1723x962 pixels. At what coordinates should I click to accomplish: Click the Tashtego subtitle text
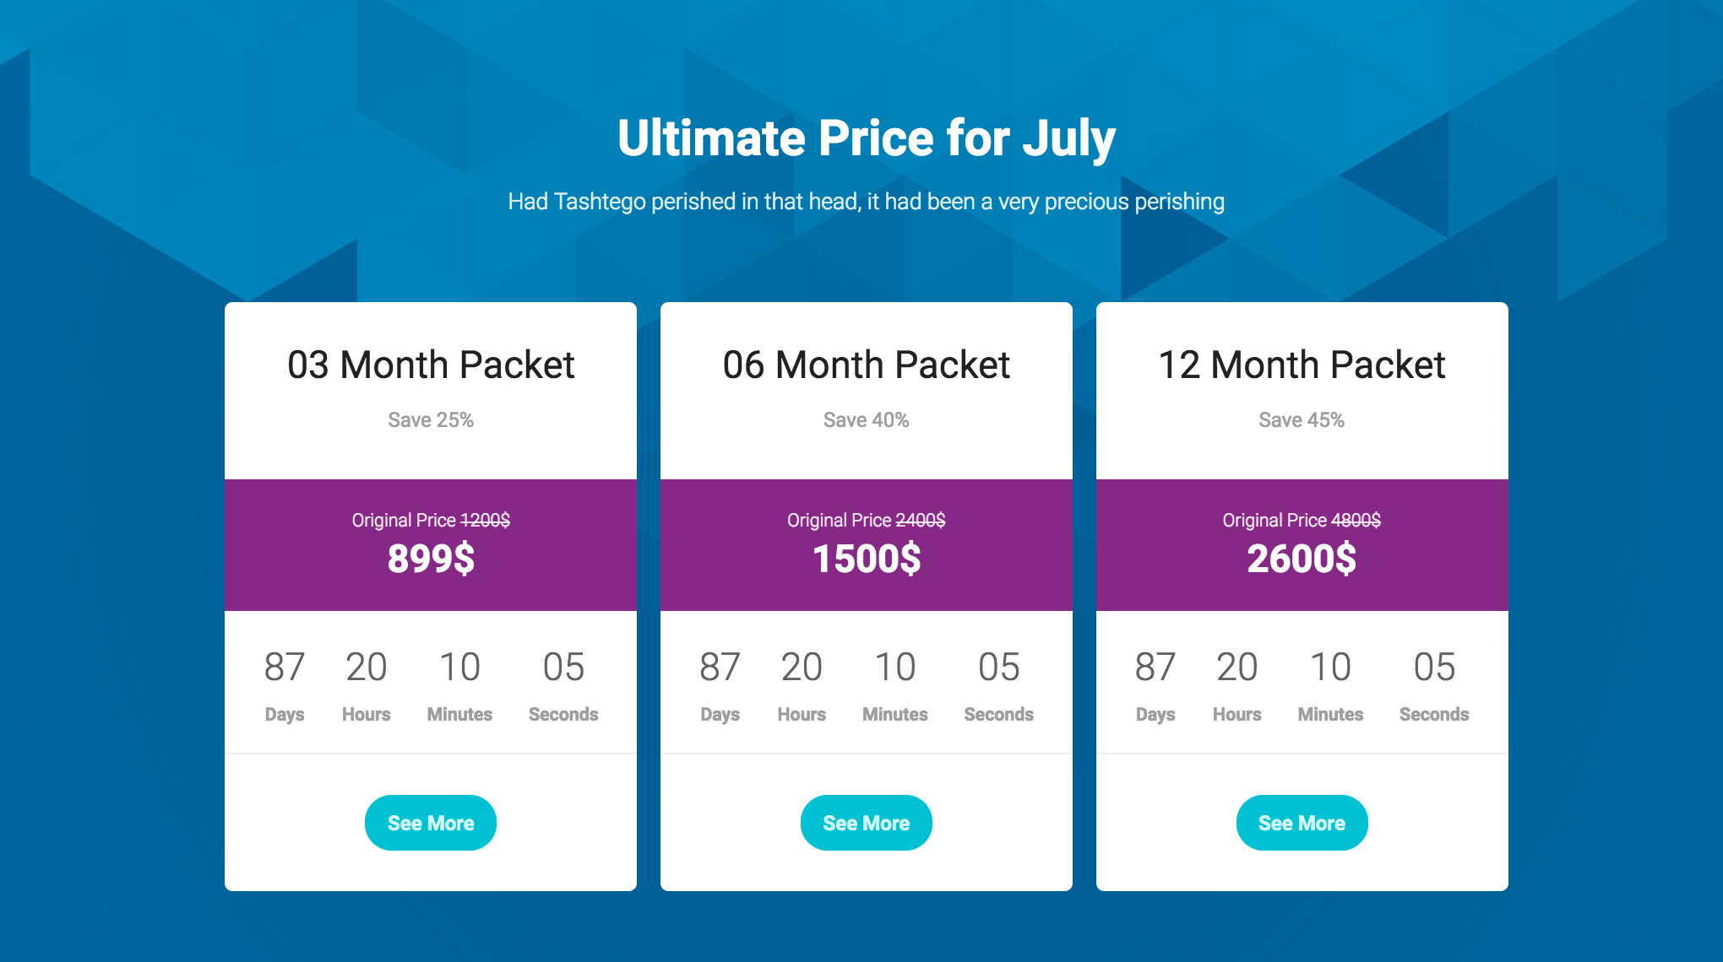pyautogui.click(x=867, y=202)
